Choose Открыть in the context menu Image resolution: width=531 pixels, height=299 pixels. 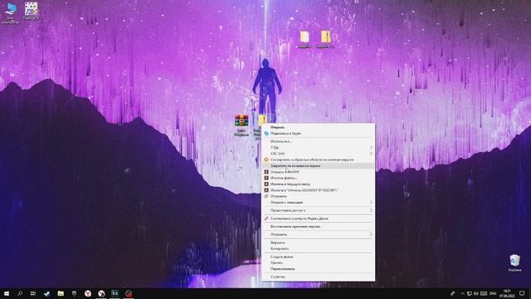pyautogui.click(x=319, y=127)
